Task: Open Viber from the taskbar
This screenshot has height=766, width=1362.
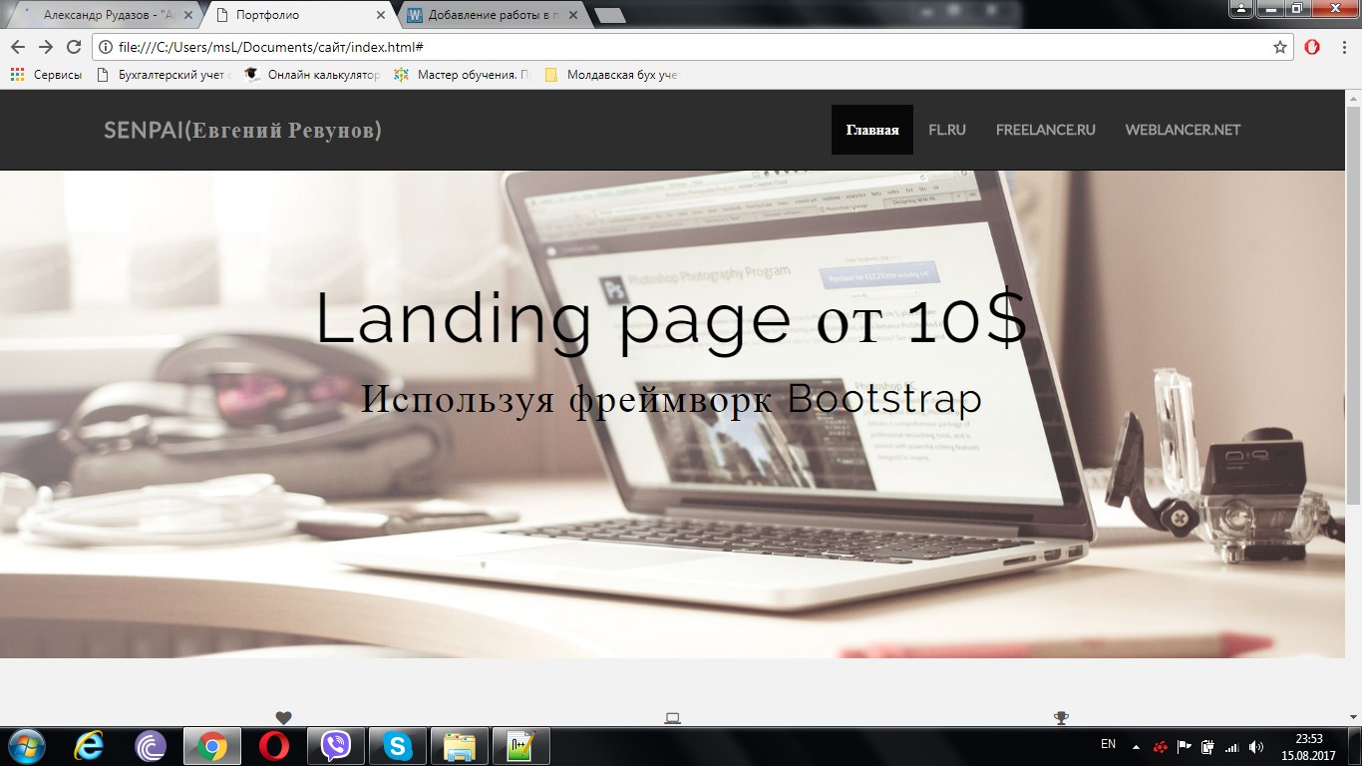Action: 336,746
